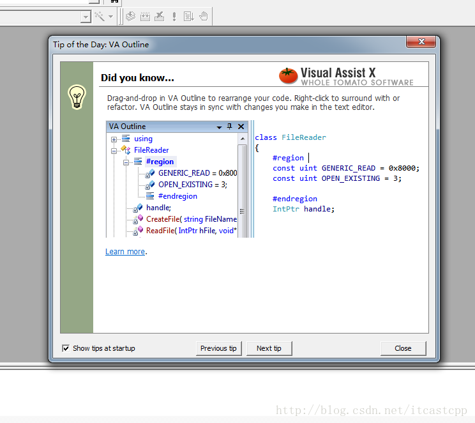The image size is (475, 423).
Task: Select the using tree item
Action: coord(143,139)
